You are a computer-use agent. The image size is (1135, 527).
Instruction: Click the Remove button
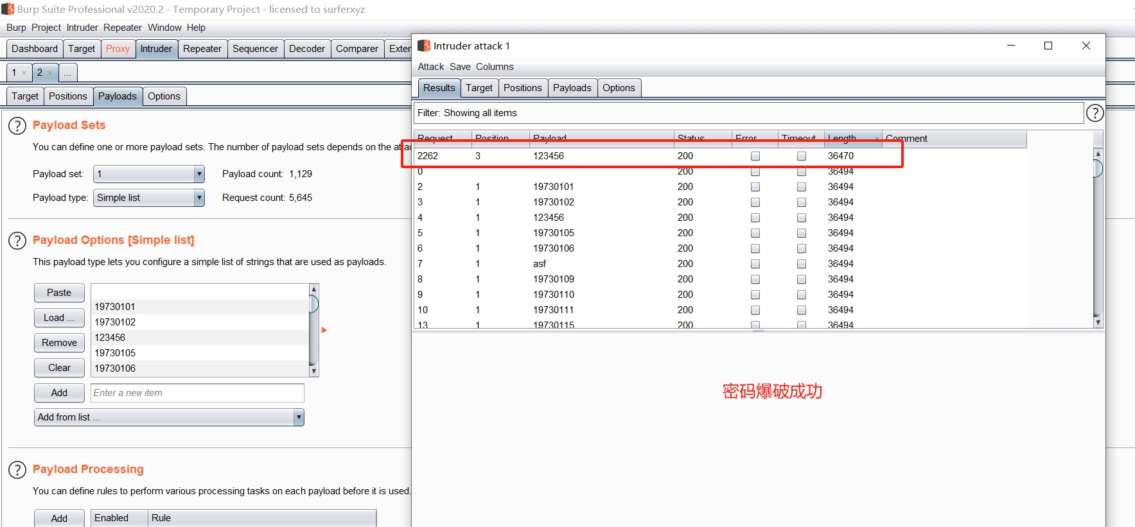click(x=59, y=343)
